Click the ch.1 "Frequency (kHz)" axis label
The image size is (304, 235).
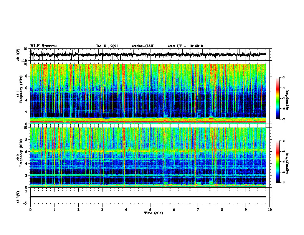[21, 89]
